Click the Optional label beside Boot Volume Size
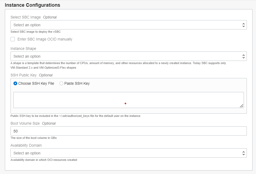The height and width of the screenshot is (174, 256). point(49,123)
